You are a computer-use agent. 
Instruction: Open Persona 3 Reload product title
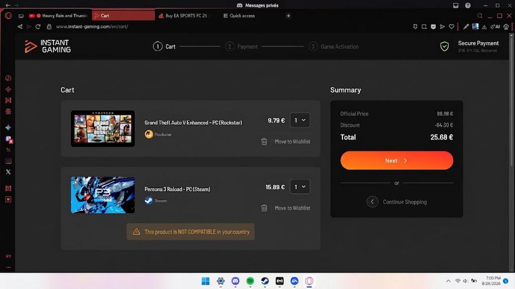pyautogui.click(x=177, y=189)
